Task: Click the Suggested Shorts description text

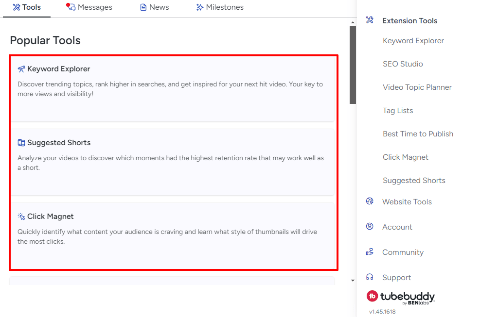Action: [171, 163]
